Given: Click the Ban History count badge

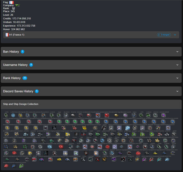Looking at the screenshot, I should (22, 52).
